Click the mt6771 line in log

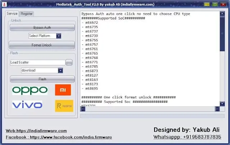[89, 62]
